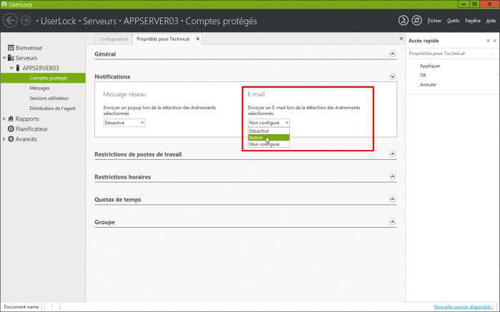The height and width of the screenshot is (312, 500).
Task: Click the E-mail heading text
Action: click(256, 94)
